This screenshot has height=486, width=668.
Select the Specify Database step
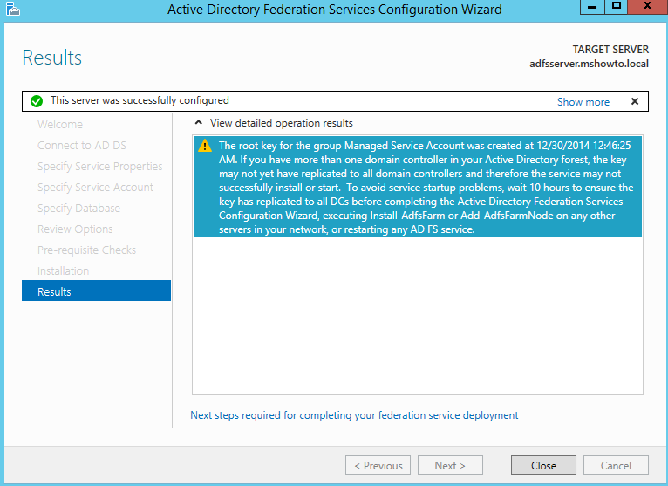tap(78, 208)
